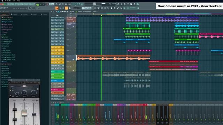This screenshot has height=125, width=223.
Task: Open the PATTERNS menu in FL Studio
Action: click(17, 4)
